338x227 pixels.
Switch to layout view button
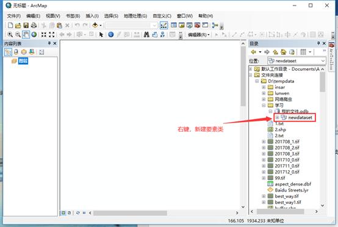click(x=69, y=213)
